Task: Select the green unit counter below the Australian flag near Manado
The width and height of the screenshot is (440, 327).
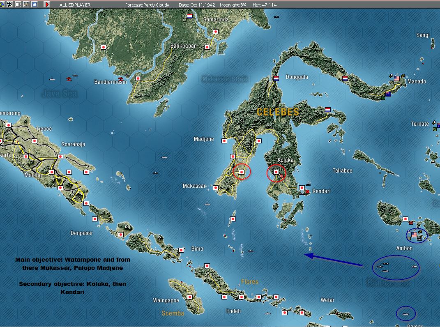Action: coord(383,98)
